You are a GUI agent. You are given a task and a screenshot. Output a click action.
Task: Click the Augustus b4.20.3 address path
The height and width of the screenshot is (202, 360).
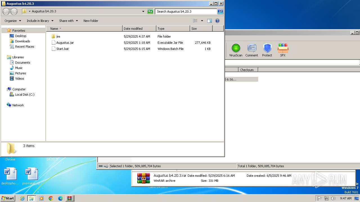coord(44,12)
